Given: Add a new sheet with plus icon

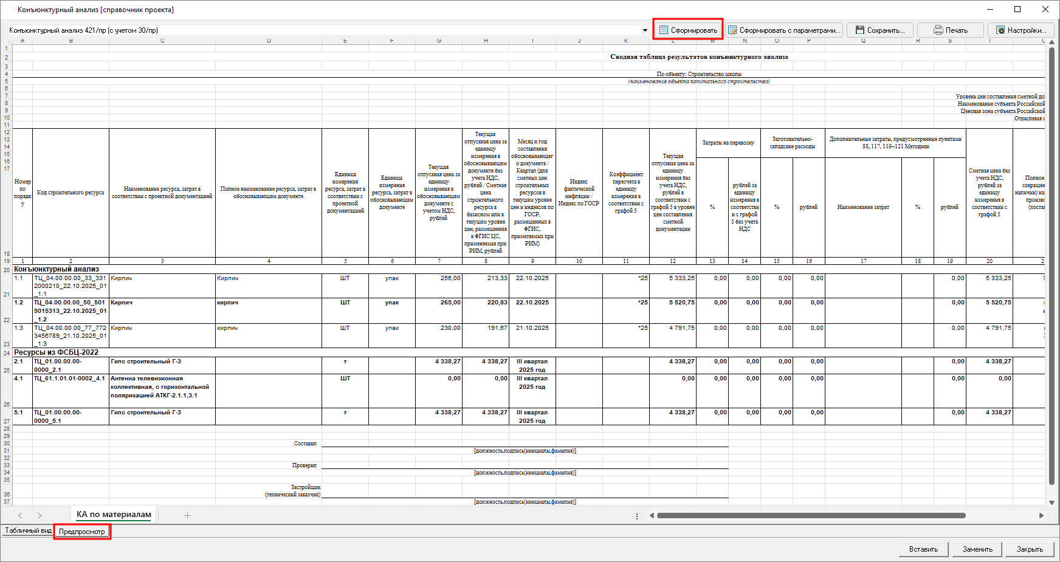Looking at the screenshot, I should [x=187, y=515].
